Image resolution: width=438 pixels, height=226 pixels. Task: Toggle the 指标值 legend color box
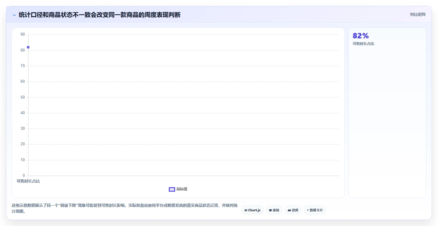pos(172,189)
